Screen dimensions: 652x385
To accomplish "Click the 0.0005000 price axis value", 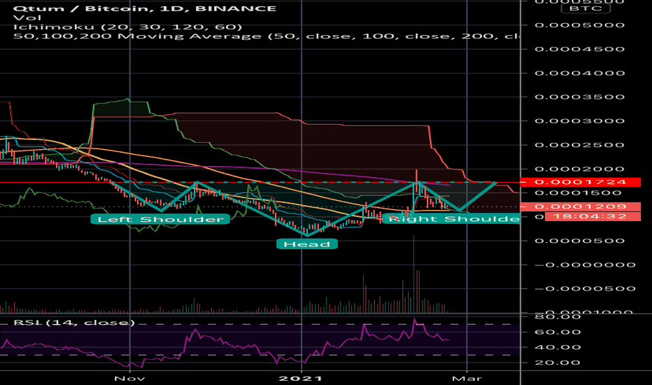I will tap(580, 25).
